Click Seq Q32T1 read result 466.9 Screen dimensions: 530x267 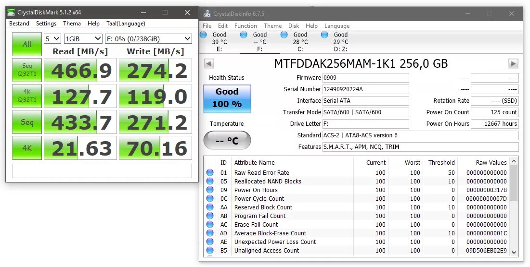point(80,70)
